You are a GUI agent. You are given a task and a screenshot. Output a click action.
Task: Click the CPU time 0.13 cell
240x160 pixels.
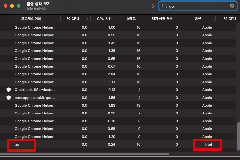tap(112, 90)
